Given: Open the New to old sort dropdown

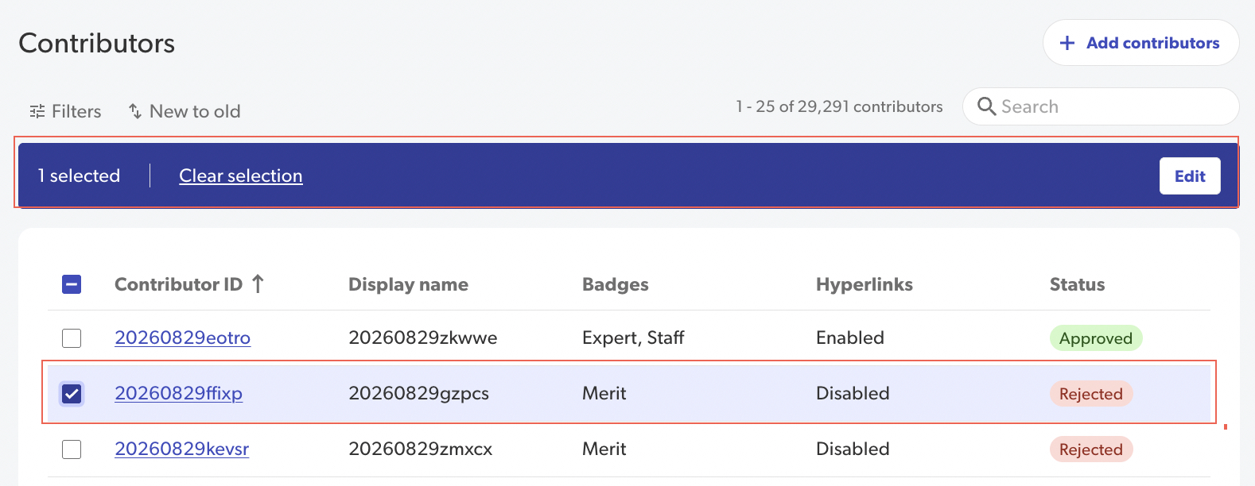Looking at the screenshot, I should pyautogui.click(x=185, y=111).
